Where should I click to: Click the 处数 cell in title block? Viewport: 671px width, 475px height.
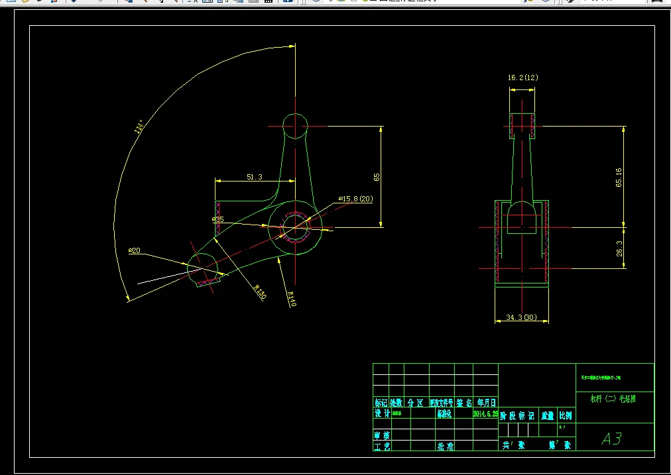[x=396, y=403]
